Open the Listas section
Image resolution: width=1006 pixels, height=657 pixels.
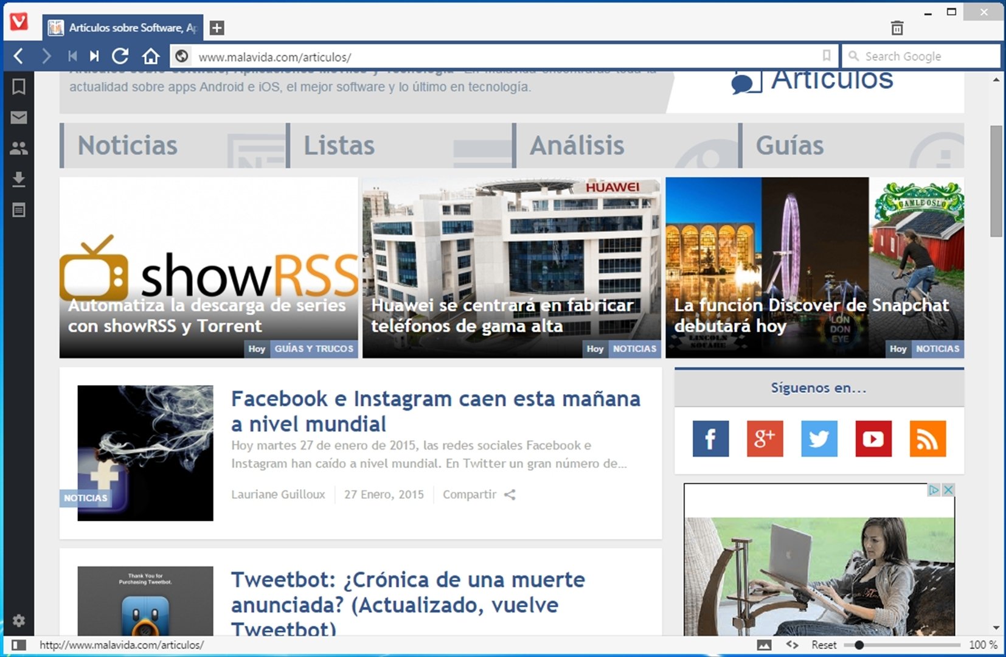coord(399,145)
